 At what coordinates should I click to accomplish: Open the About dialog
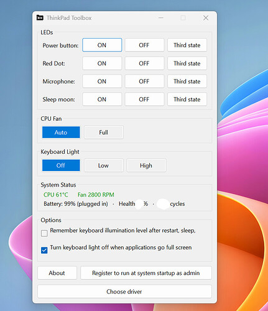(x=57, y=273)
